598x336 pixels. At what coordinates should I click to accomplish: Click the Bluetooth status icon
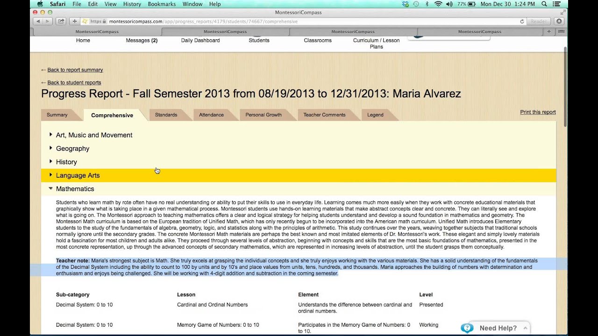coord(427,4)
